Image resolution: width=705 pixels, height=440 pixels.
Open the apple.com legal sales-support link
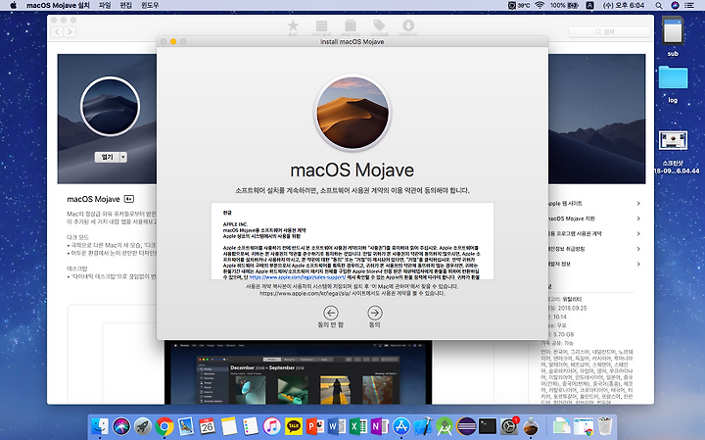pos(298,277)
